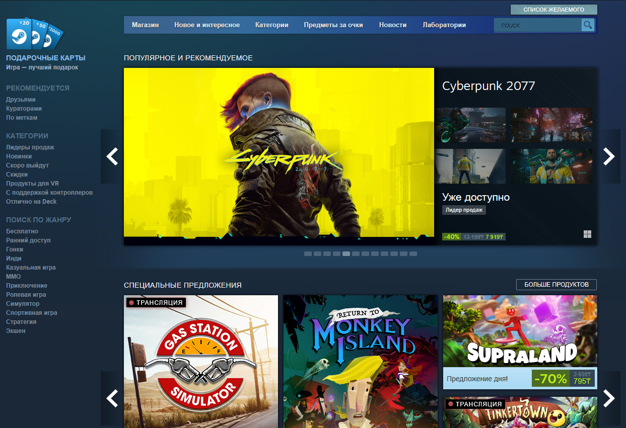Browse the Гонки genre

pyautogui.click(x=15, y=249)
